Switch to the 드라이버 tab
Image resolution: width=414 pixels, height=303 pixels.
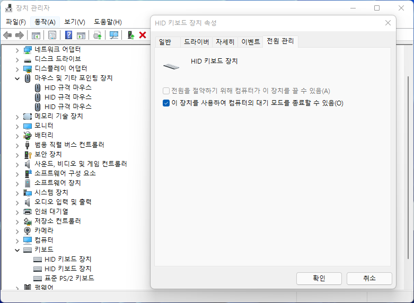197,42
